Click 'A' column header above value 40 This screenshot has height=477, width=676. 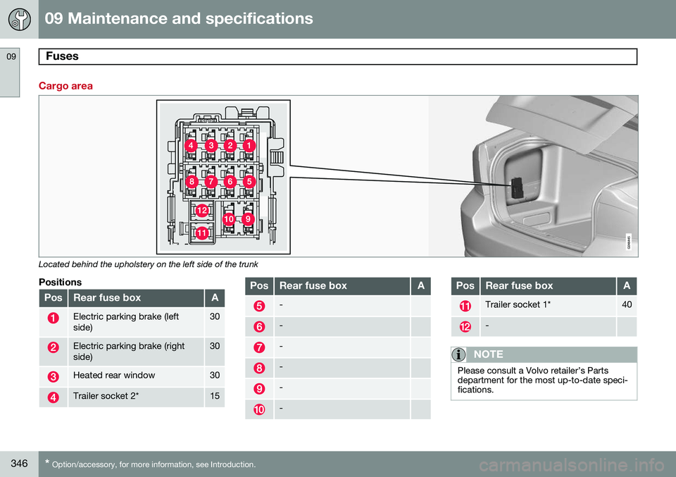pyautogui.click(x=627, y=285)
